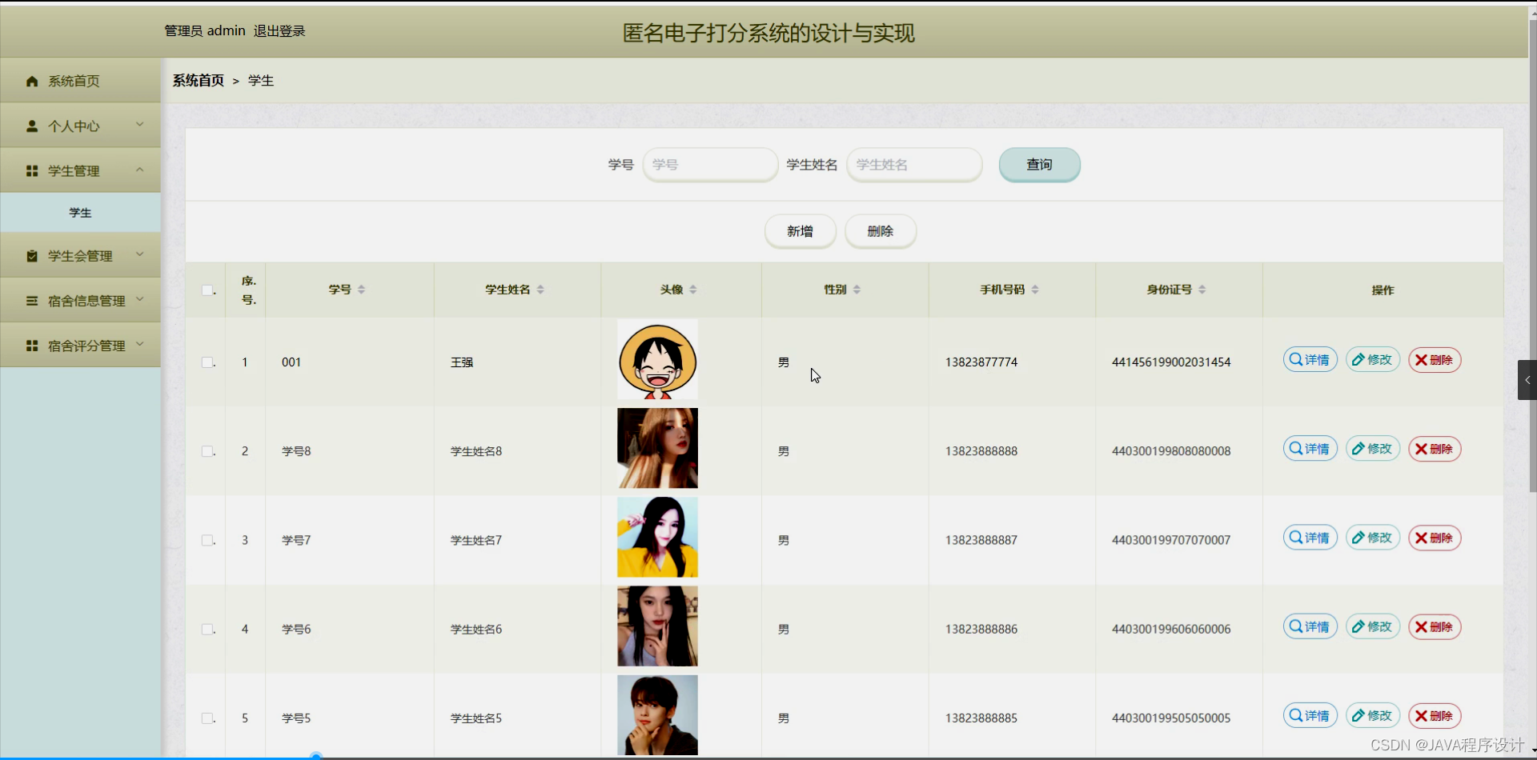Viewport: 1537px width, 760px height.
Task: View 详情 for 学生姓名6
Action: [1310, 626]
